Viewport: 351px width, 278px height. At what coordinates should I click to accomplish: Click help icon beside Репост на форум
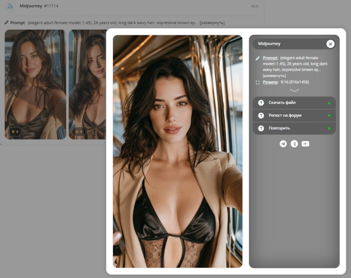tap(261, 115)
